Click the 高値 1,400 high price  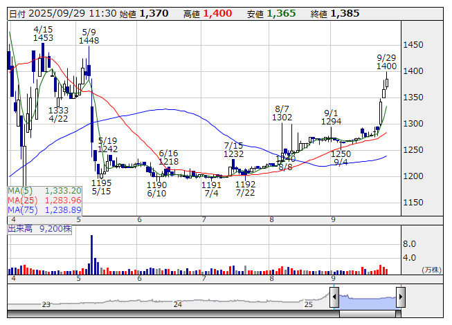click(x=208, y=14)
